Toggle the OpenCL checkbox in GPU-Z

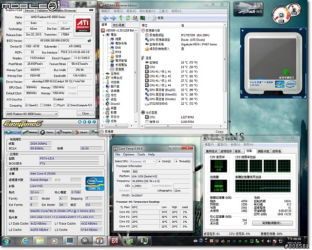[26, 105]
